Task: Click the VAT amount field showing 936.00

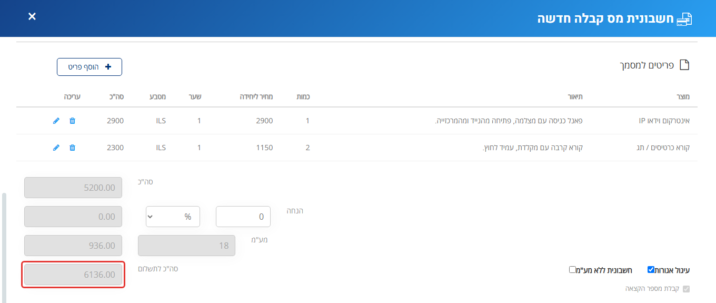Action: click(73, 246)
